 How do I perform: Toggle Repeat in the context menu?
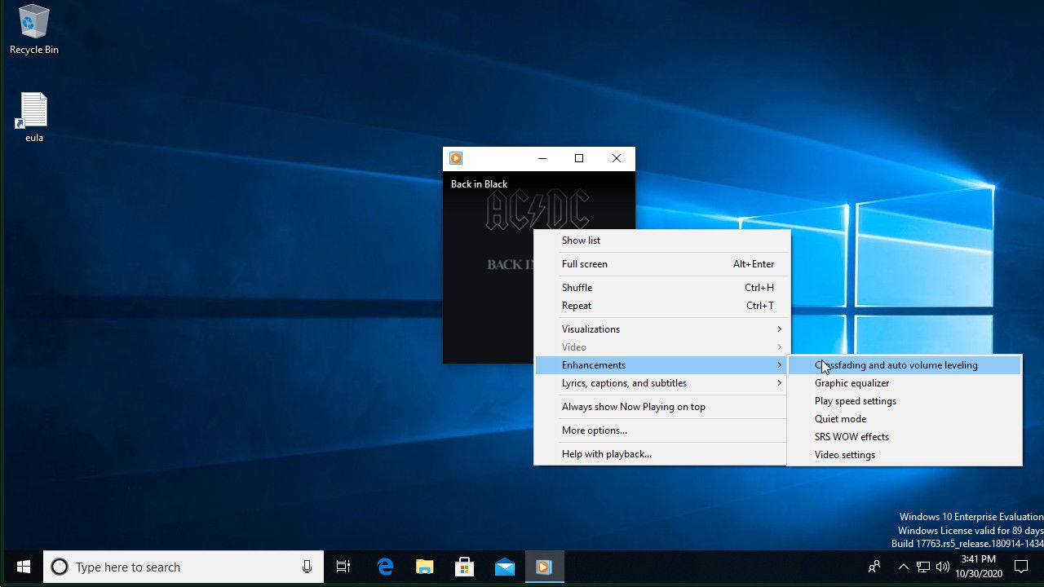tap(662, 306)
